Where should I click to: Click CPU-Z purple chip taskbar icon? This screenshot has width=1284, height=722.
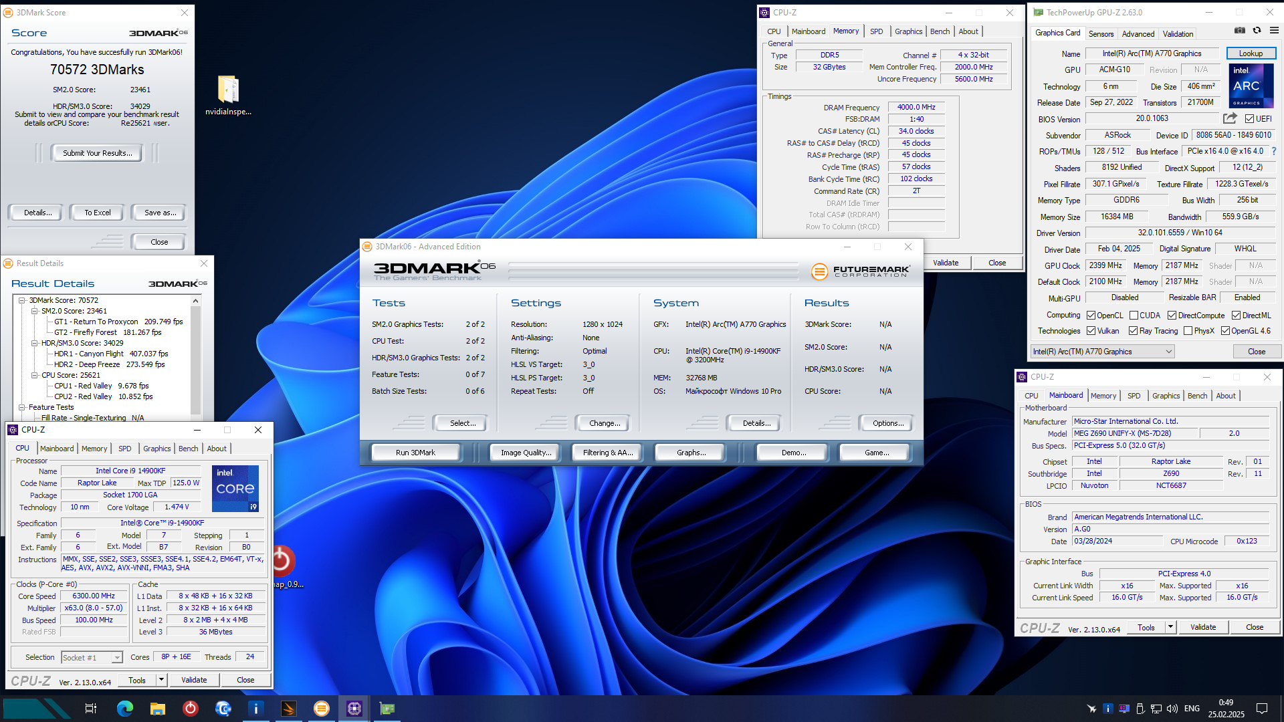point(354,709)
